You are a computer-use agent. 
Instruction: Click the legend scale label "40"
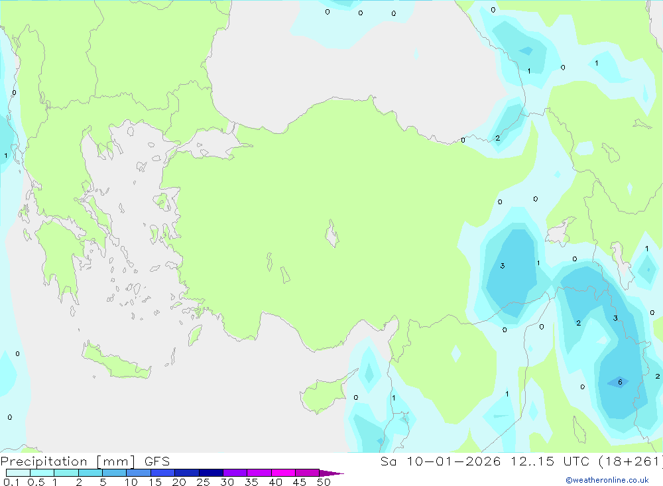click(x=275, y=482)
